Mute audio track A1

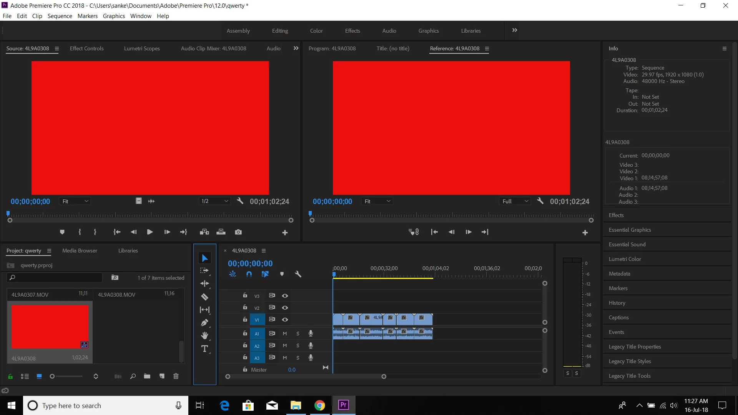285,334
